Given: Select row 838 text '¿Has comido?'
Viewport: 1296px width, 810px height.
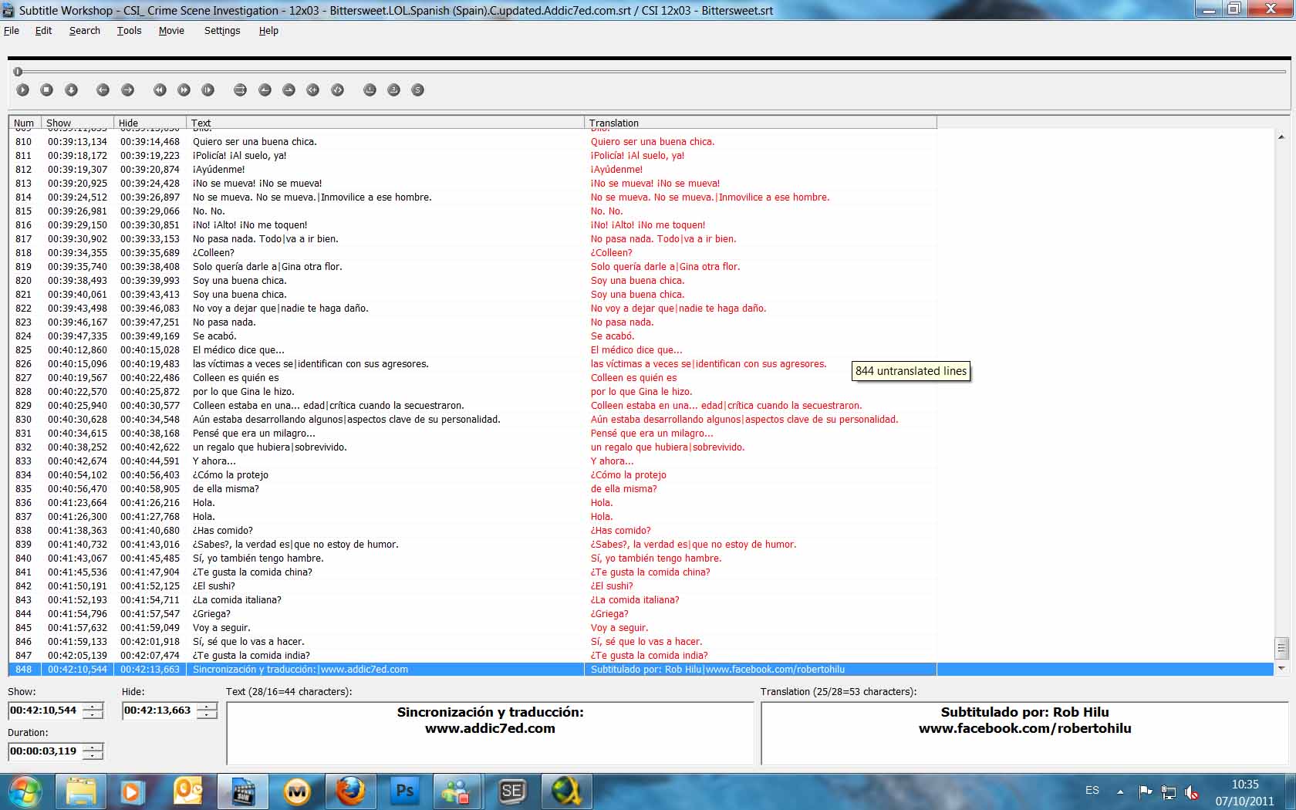Looking at the screenshot, I should 222,531.
